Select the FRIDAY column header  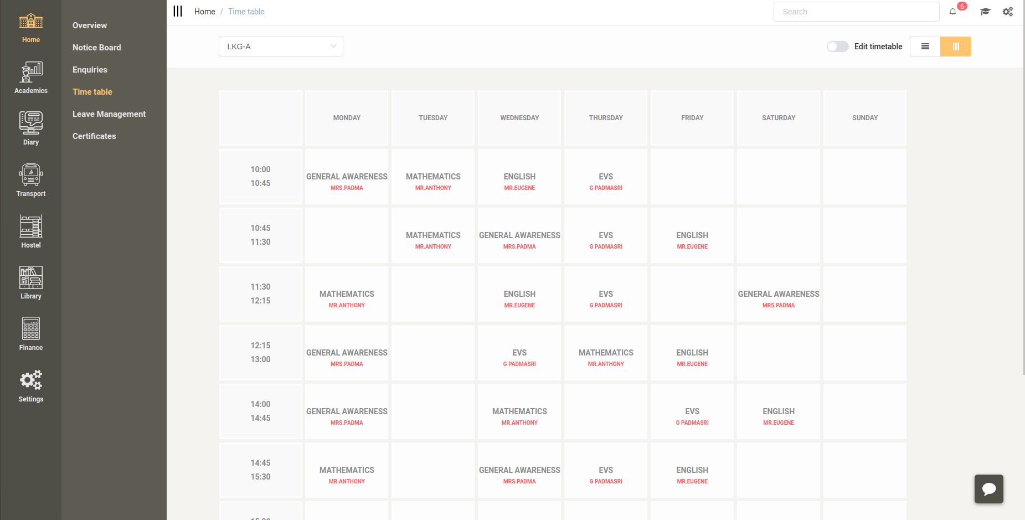(x=692, y=118)
